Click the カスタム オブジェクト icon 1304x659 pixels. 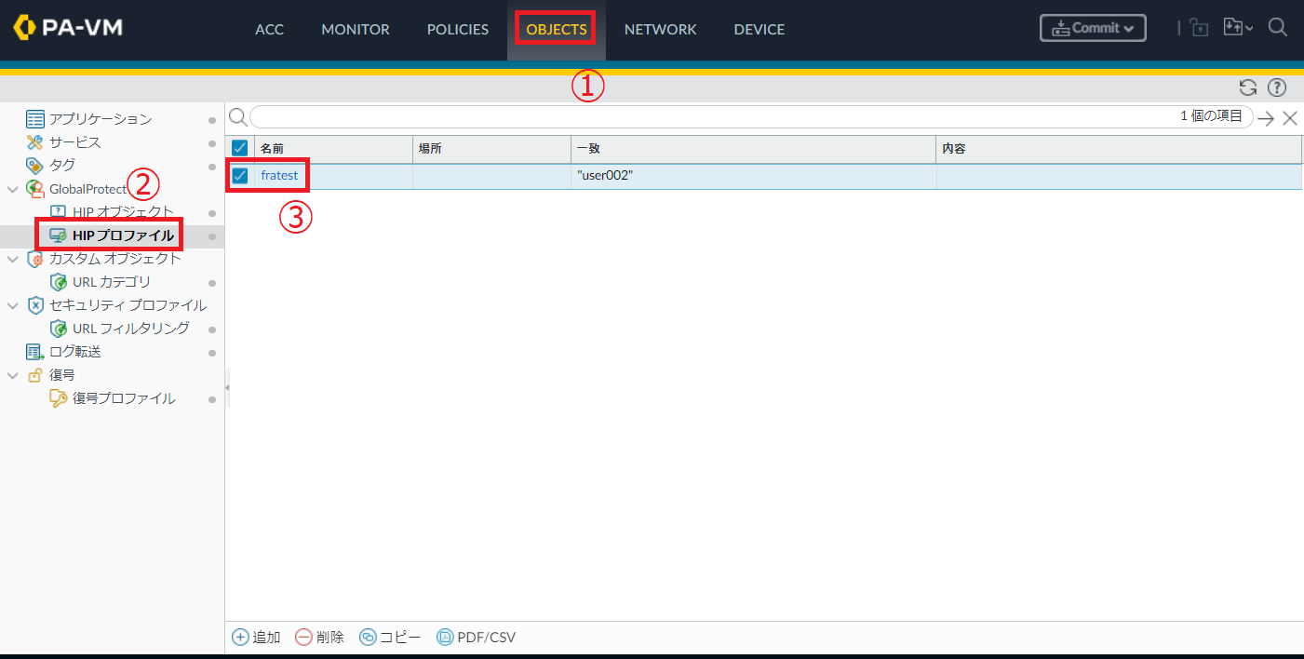(x=35, y=259)
